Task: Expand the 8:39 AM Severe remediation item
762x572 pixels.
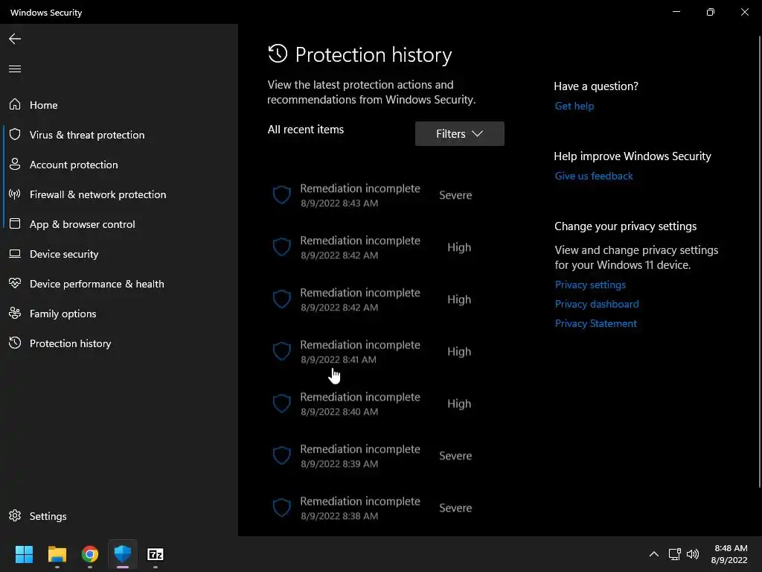Action: pos(372,456)
